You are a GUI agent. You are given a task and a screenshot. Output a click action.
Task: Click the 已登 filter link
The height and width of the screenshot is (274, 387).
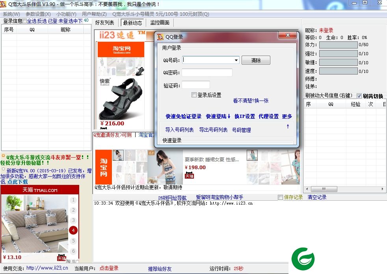click(52, 21)
